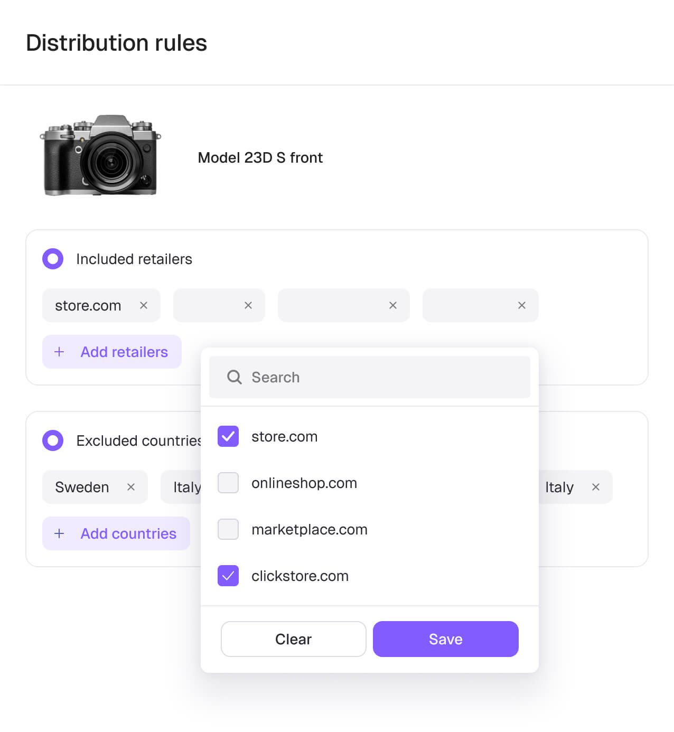The width and height of the screenshot is (674, 732).
Task: Check the onlineshop.com checkbox
Action: point(228,483)
